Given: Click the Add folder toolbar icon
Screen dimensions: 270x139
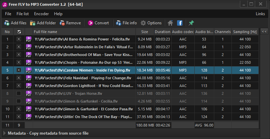Looking at the screenshot, I should (x=33, y=23).
